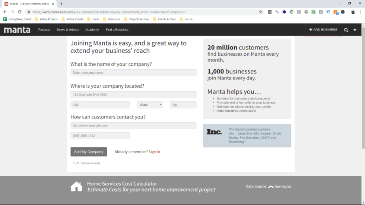Click the Manta logo
This screenshot has width=365, height=205.
[x=17, y=30]
